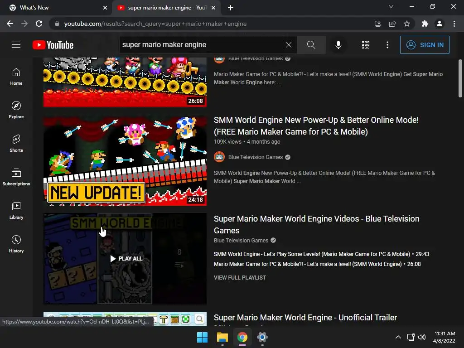The height and width of the screenshot is (348, 464).
Task: Click the share this page icon
Action: click(392, 24)
